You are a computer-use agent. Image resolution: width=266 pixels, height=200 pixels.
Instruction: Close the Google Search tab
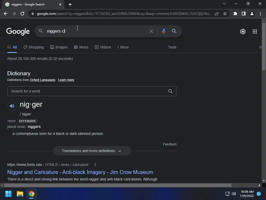pos(60,4)
